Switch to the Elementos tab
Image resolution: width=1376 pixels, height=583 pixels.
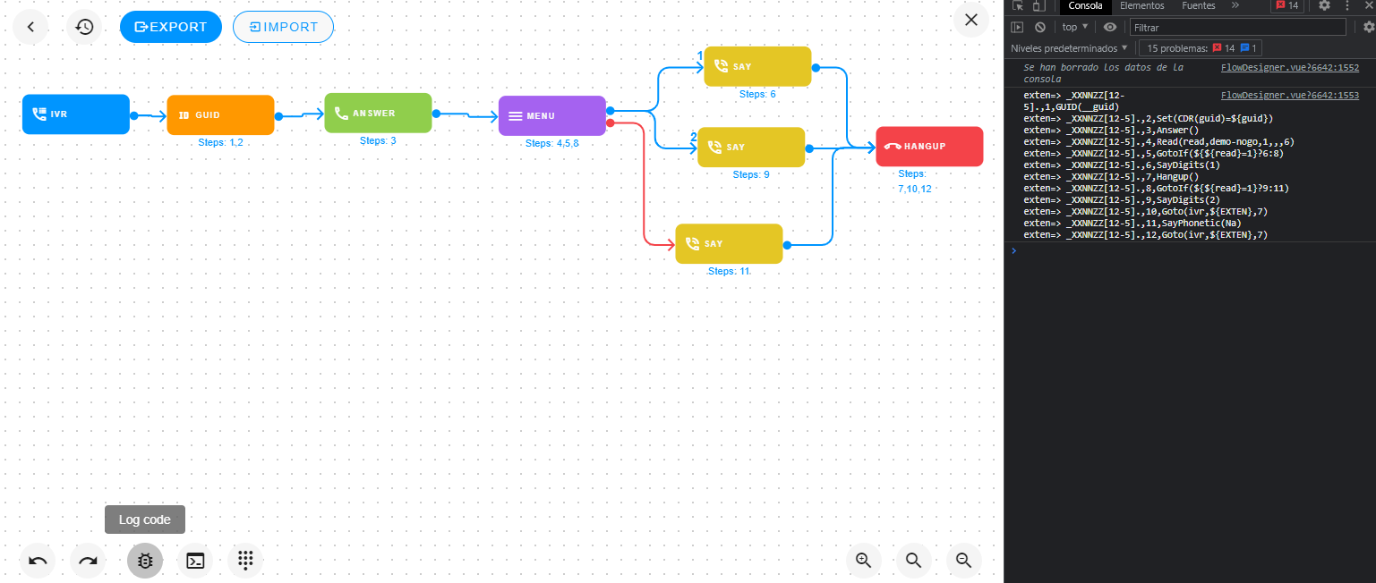click(x=1141, y=5)
